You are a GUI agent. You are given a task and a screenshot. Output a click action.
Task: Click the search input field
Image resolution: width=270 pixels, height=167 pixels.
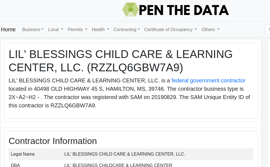pos(268,29)
